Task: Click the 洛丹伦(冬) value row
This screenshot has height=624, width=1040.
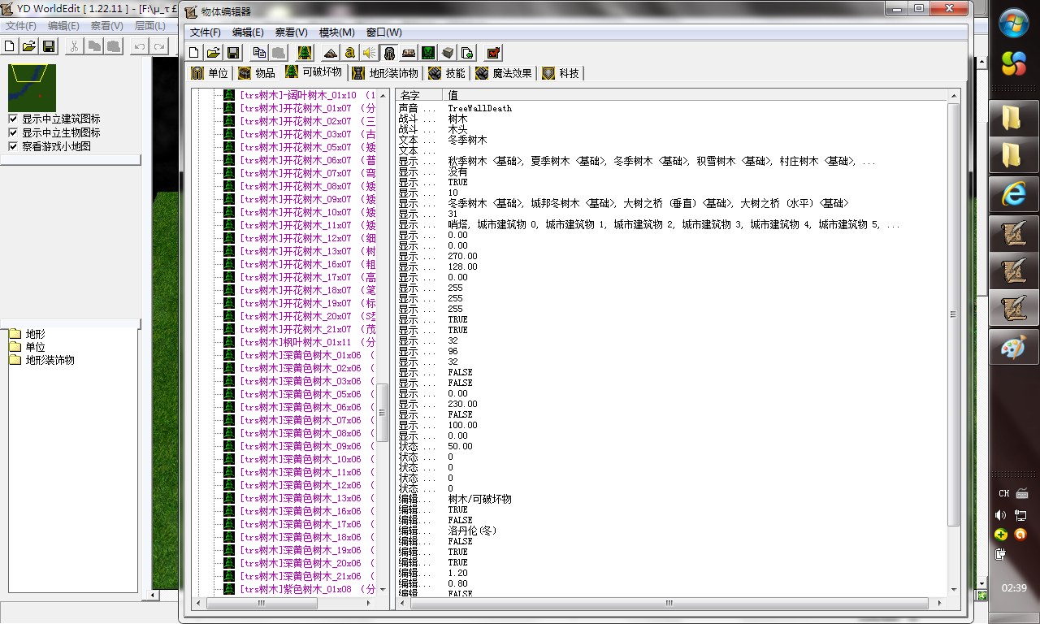Action: tap(471, 531)
